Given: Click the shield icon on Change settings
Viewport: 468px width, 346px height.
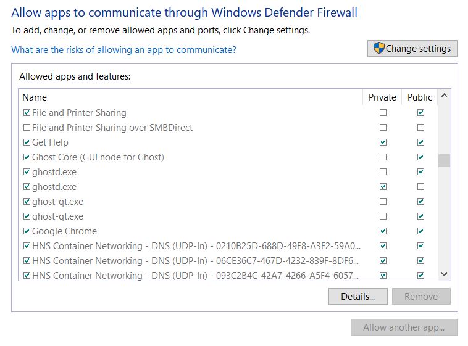Looking at the screenshot, I should coord(379,48).
